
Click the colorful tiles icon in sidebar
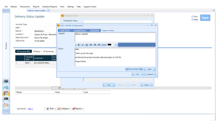point(6,105)
